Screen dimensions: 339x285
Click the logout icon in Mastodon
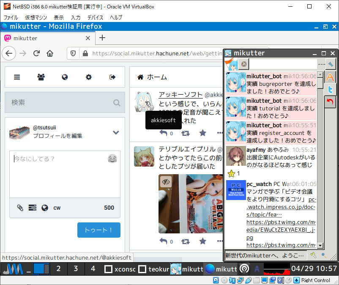(x=112, y=77)
